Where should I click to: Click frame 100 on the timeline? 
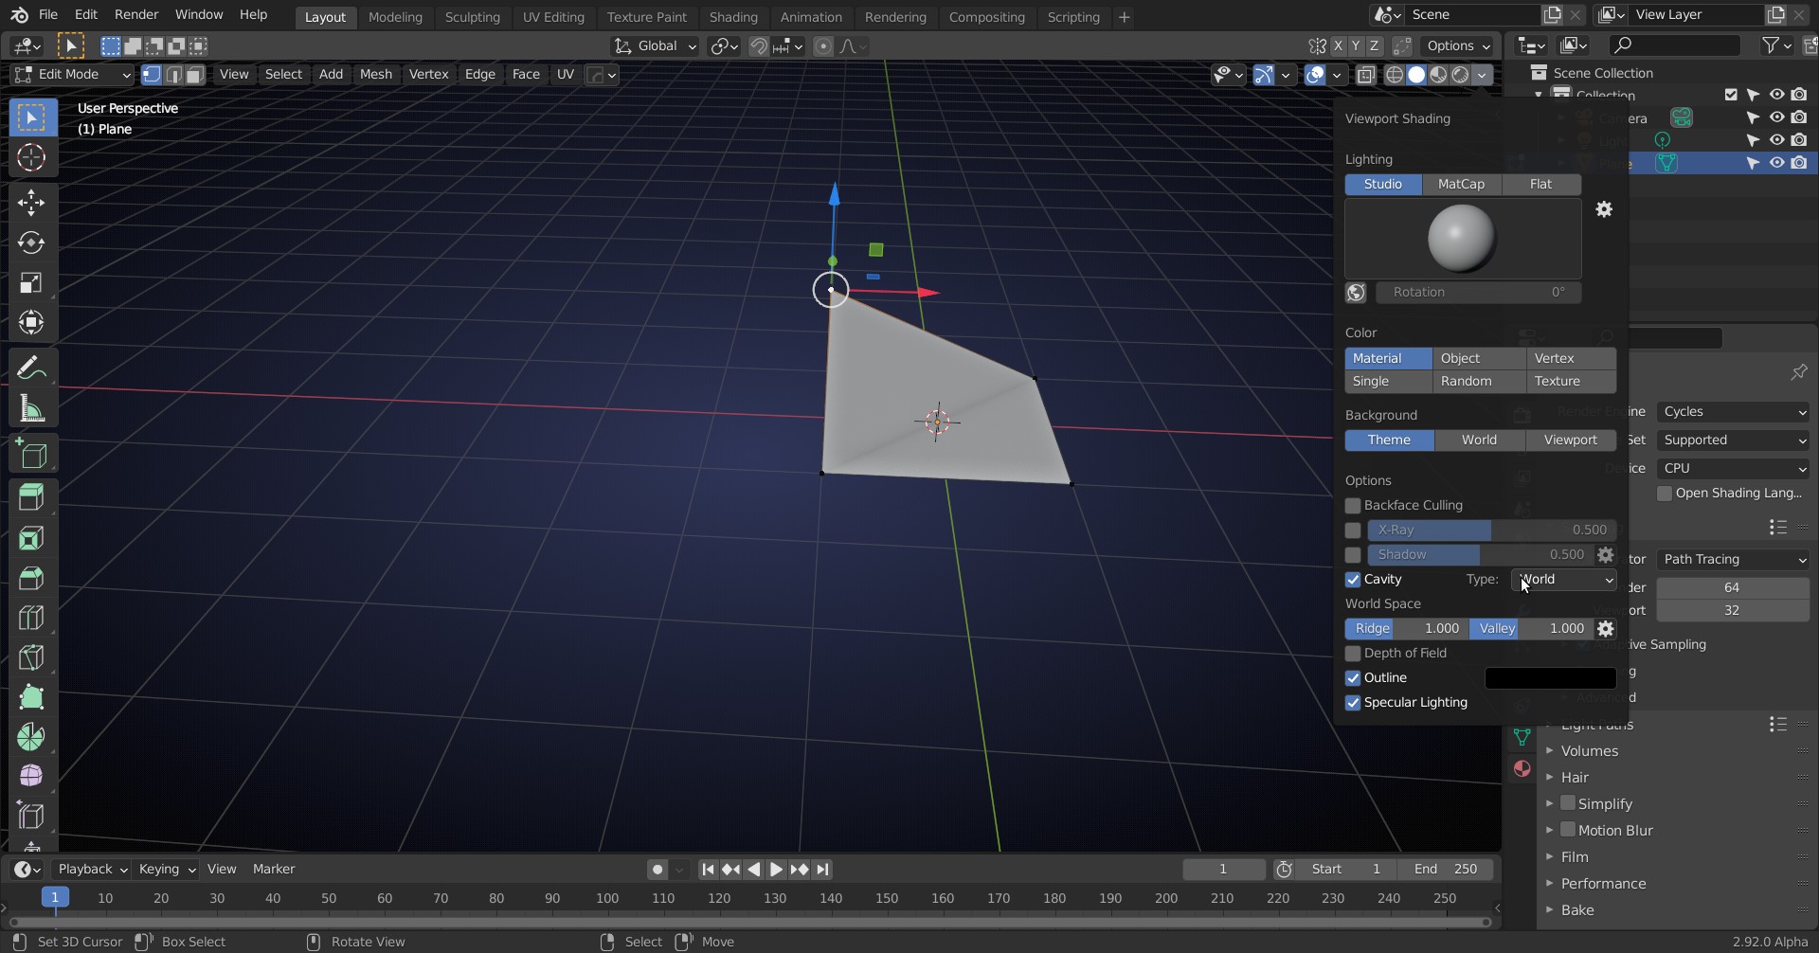coord(607,899)
